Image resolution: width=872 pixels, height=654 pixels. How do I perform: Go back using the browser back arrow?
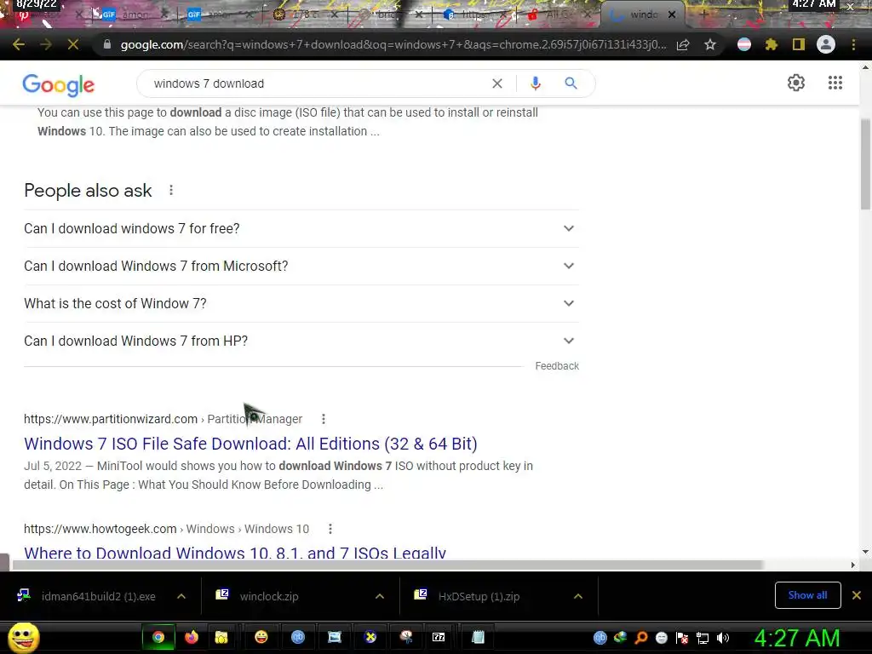point(19,44)
